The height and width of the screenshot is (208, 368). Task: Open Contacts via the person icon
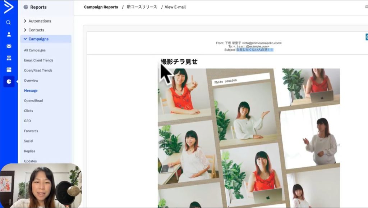click(9, 35)
